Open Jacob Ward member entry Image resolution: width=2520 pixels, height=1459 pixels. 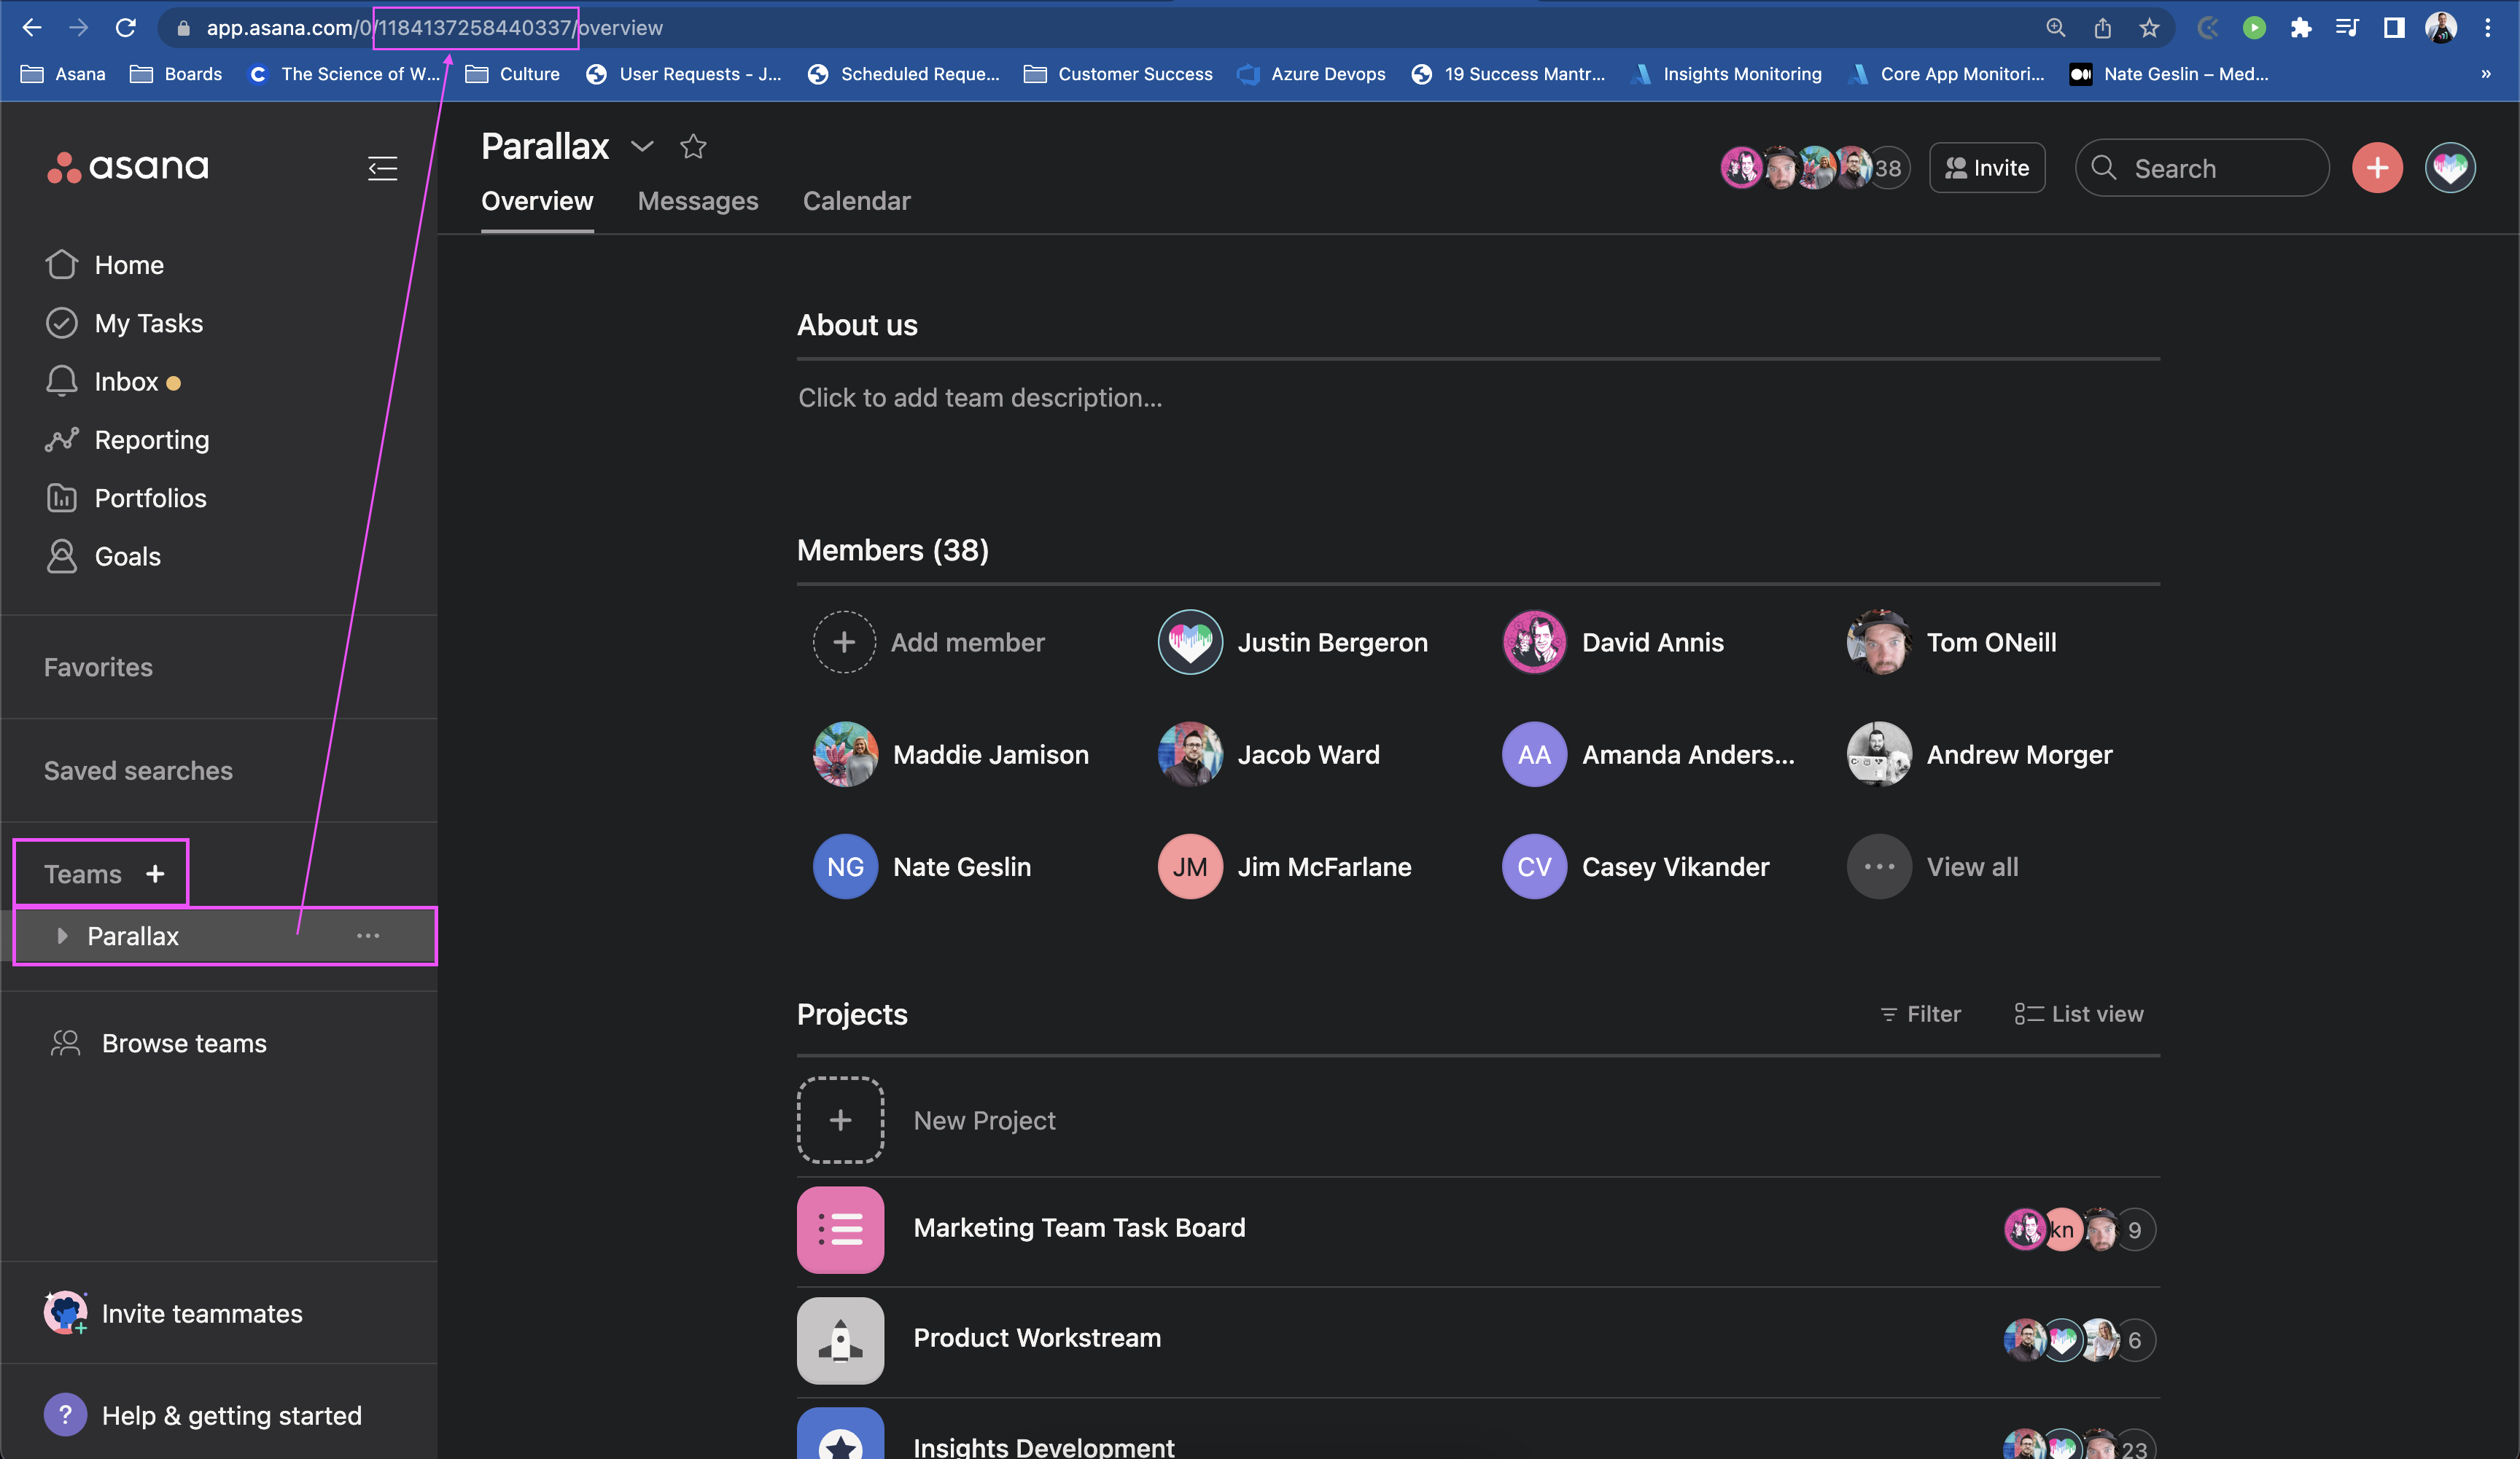(x=1269, y=754)
